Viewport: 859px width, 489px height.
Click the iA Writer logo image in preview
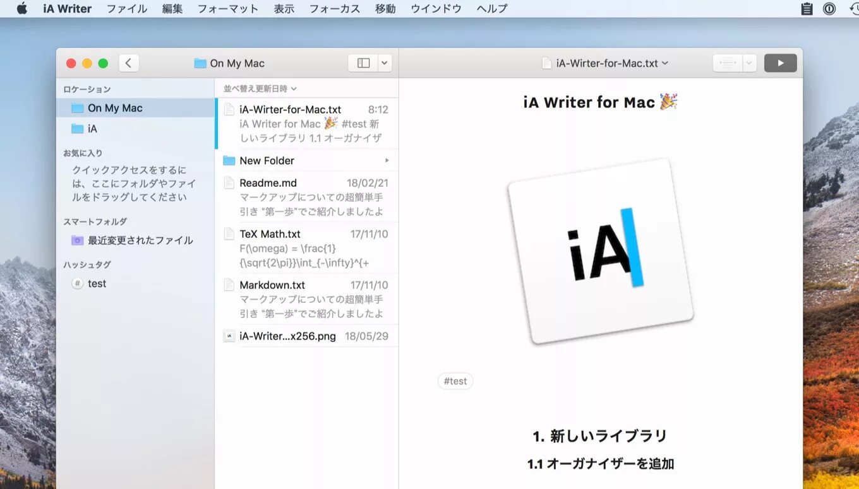click(601, 251)
